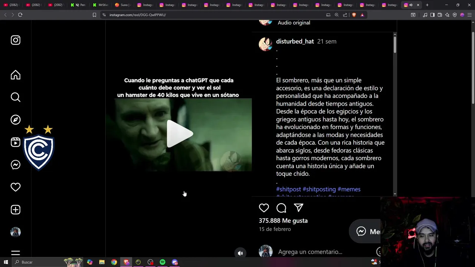
Task: Open profile avatar in sidebar
Action: (x=16, y=232)
